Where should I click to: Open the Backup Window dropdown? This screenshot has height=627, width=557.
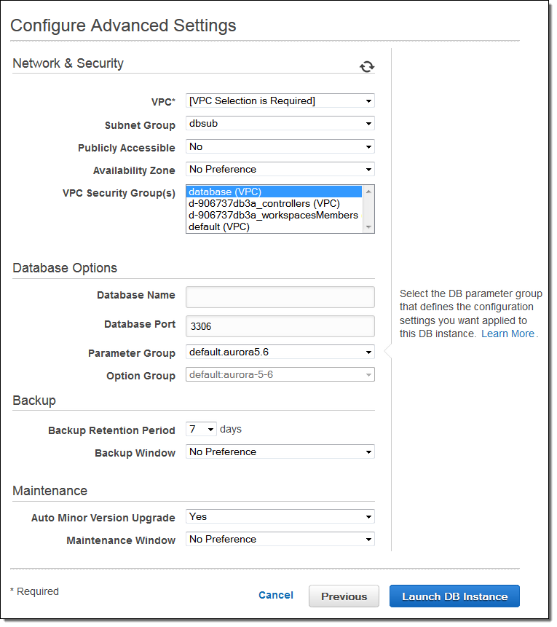280,452
